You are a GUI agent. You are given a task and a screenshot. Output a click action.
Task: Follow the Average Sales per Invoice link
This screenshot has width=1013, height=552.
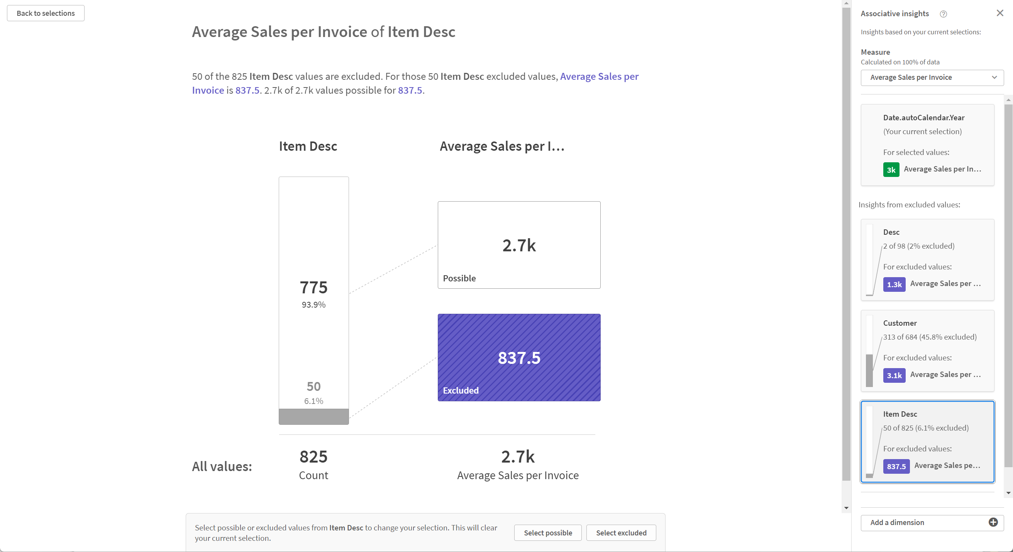[599, 76]
